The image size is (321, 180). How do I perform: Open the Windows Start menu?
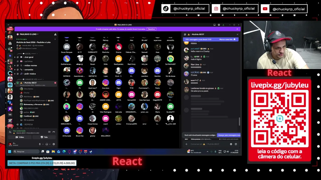[x=10, y=151]
